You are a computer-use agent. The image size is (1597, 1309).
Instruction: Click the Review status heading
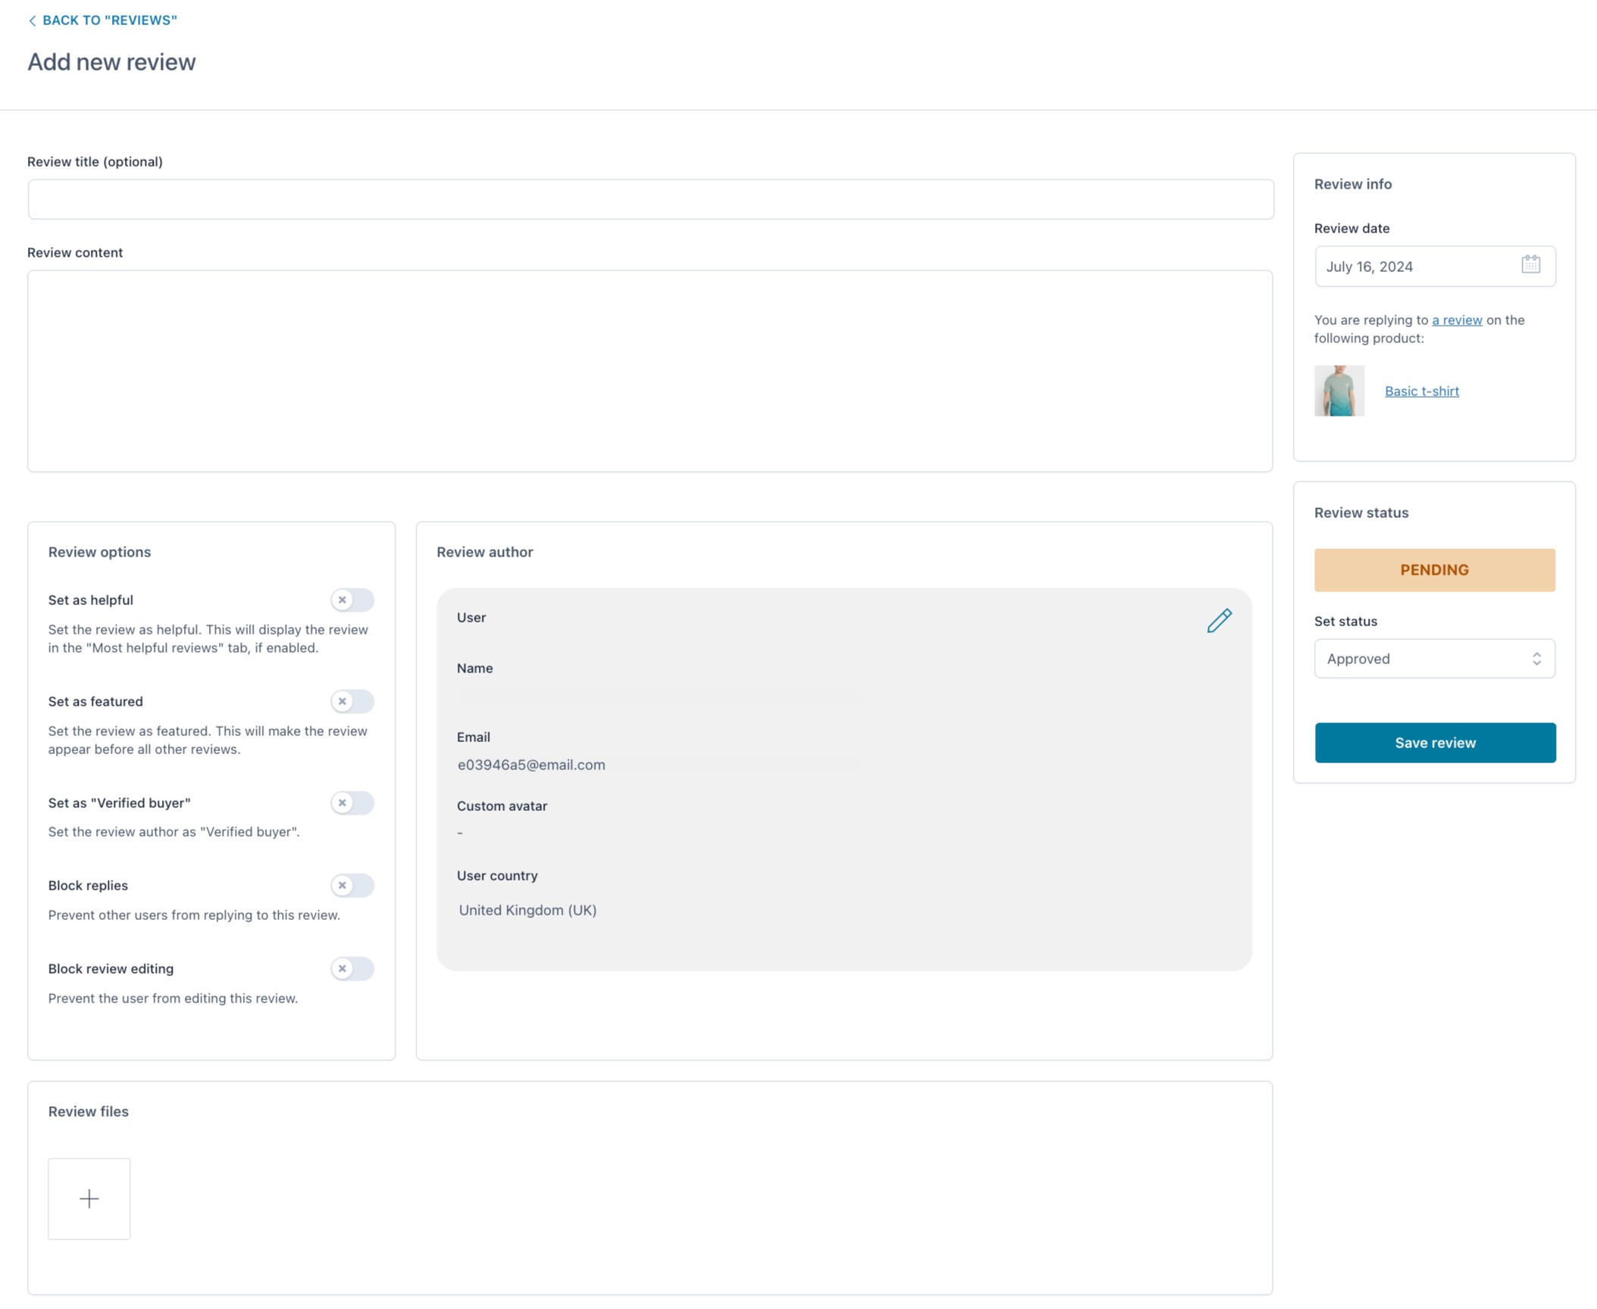point(1361,513)
